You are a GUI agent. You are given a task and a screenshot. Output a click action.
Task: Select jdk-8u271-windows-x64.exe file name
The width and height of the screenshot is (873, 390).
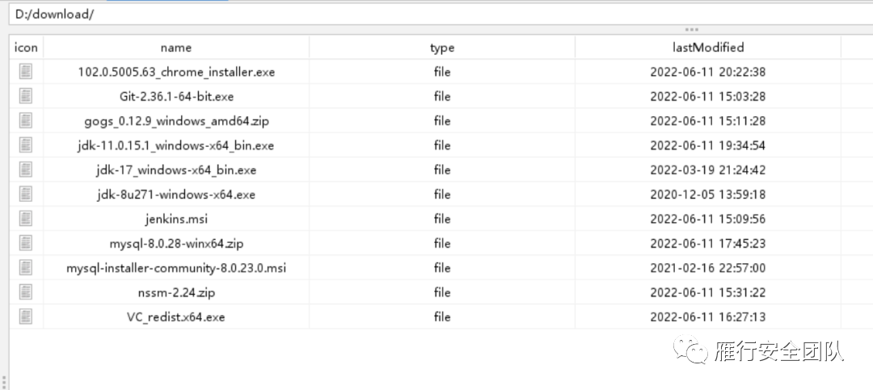point(176,195)
